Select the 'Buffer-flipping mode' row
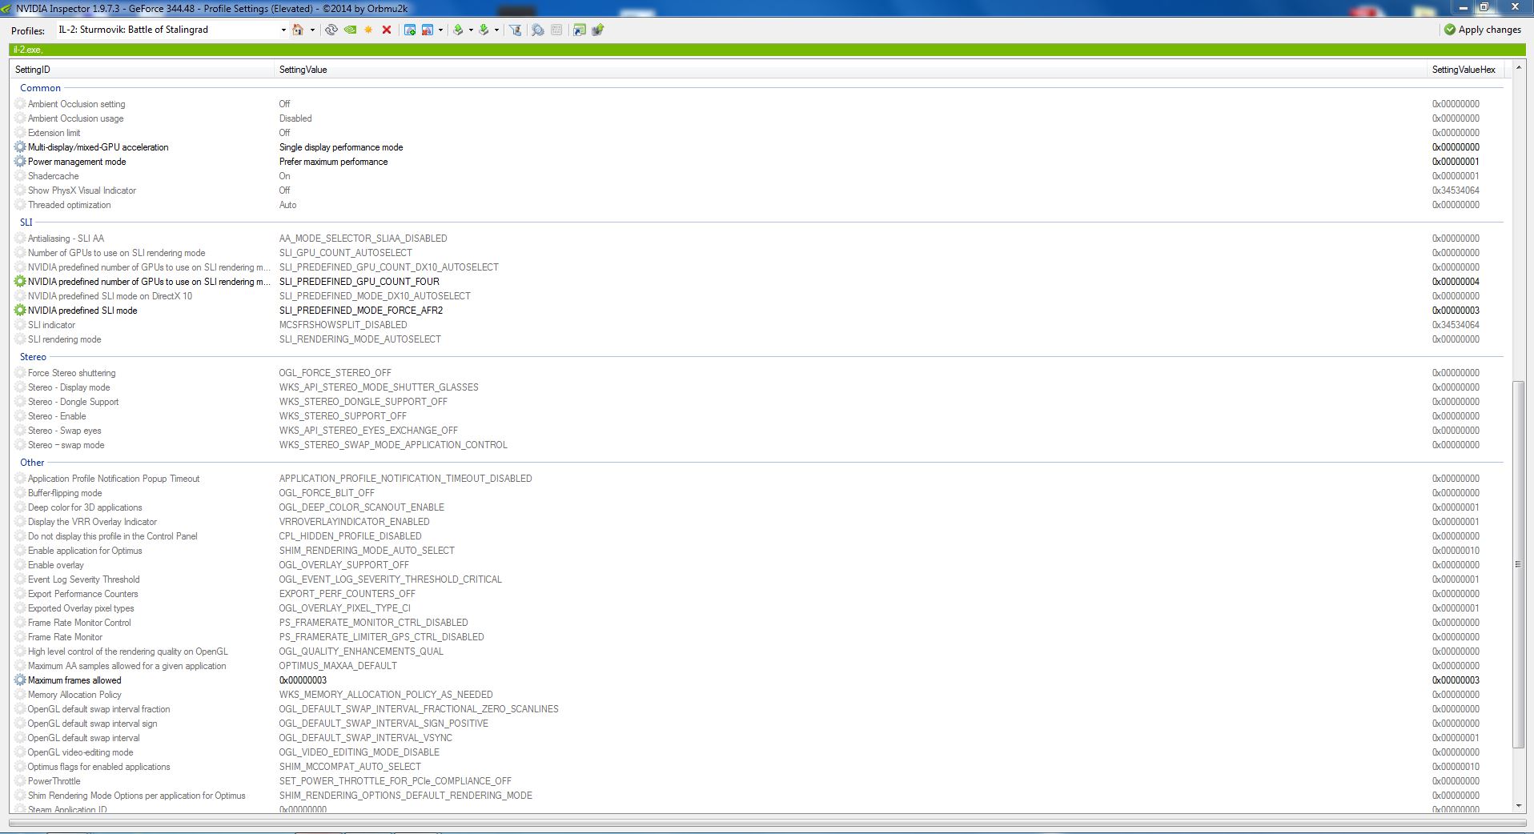Viewport: 1534px width, 834px height. coord(758,493)
